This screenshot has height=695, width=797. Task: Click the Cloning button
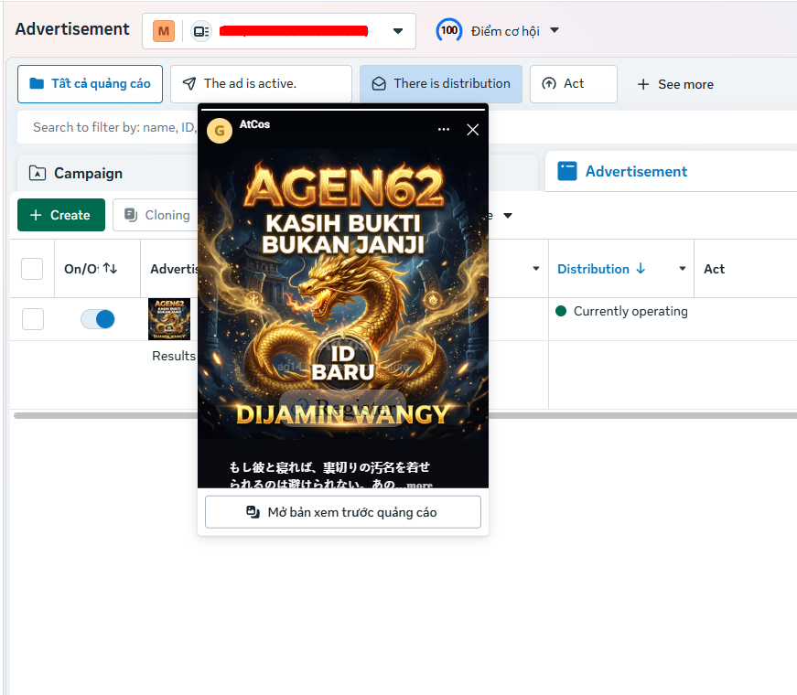tap(156, 215)
